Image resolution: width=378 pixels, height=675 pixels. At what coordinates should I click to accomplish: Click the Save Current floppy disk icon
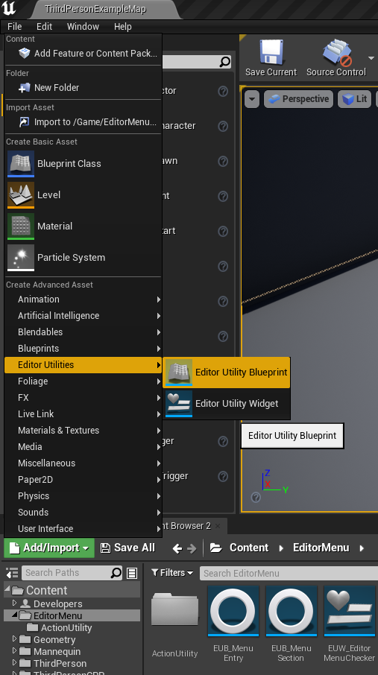271,52
